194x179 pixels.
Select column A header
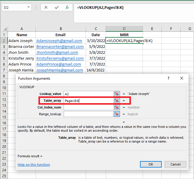click(x=22, y=29)
